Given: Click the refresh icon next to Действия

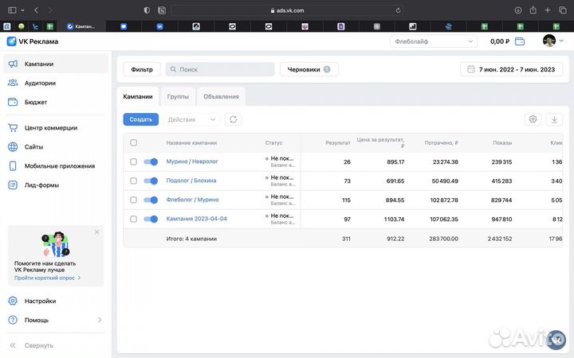Looking at the screenshot, I should [233, 119].
